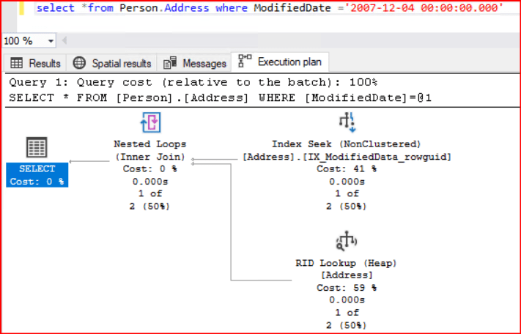The height and width of the screenshot is (334, 521).
Task: Click the RID Lookup Cost: 59 % text
Action: tap(347, 288)
